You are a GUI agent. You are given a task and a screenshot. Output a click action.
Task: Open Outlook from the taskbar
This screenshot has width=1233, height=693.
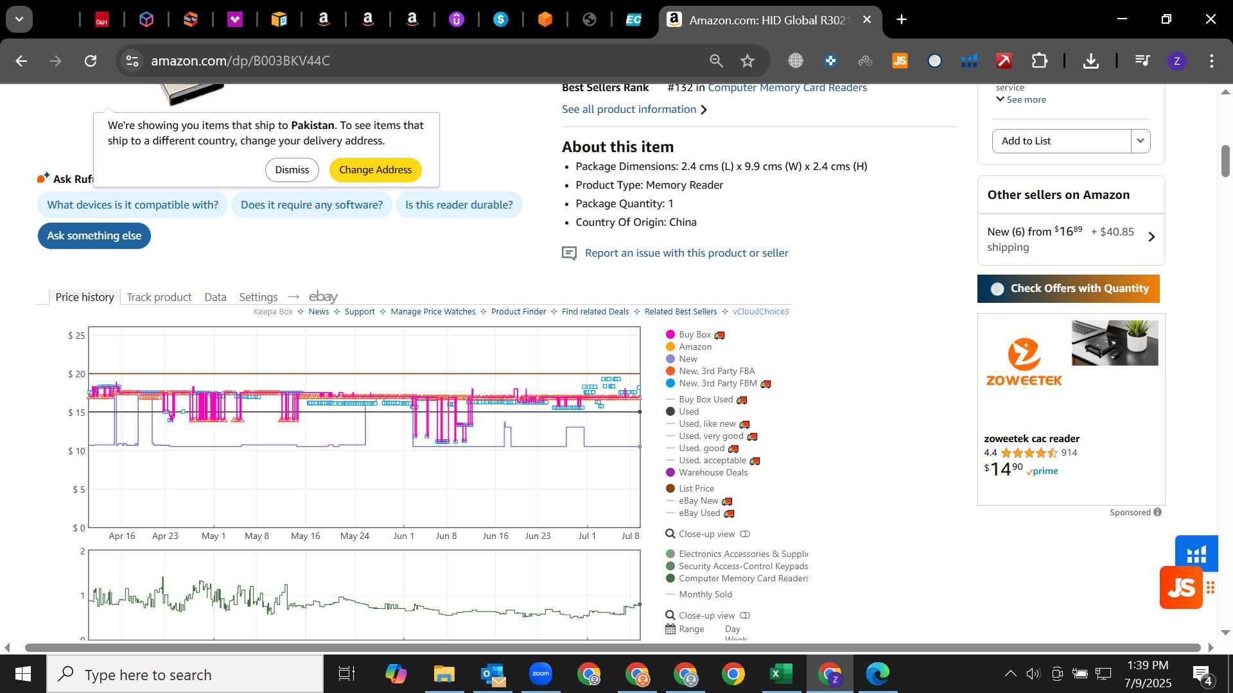tap(493, 674)
